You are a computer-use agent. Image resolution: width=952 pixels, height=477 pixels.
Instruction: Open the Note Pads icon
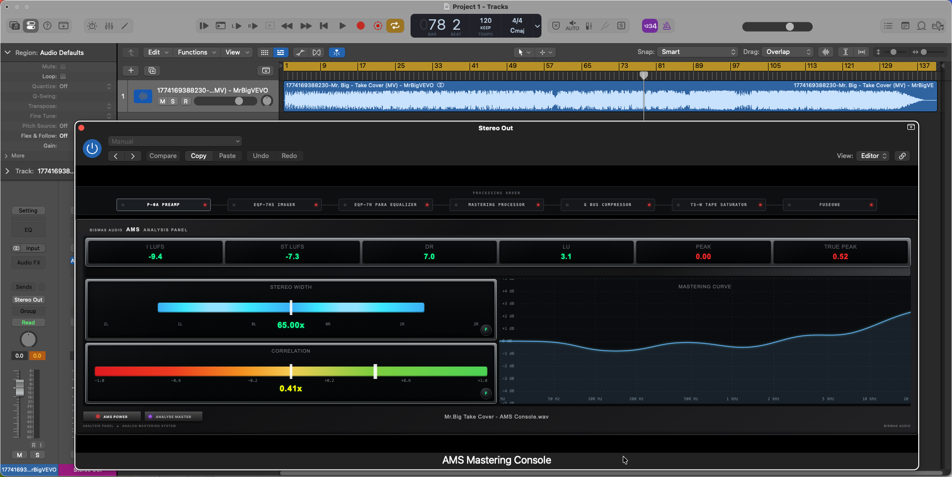click(x=905, y=26)
